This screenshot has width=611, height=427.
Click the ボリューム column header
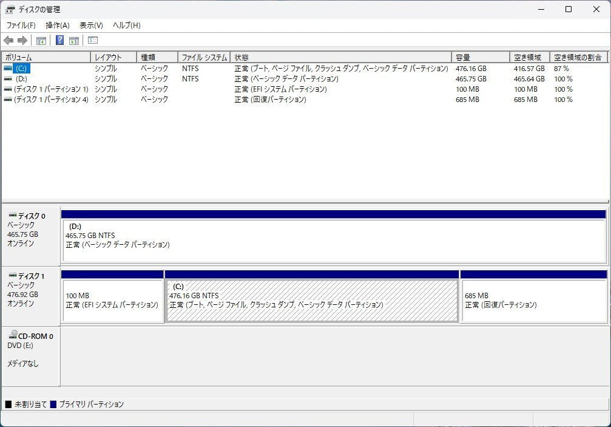point(46,56)
